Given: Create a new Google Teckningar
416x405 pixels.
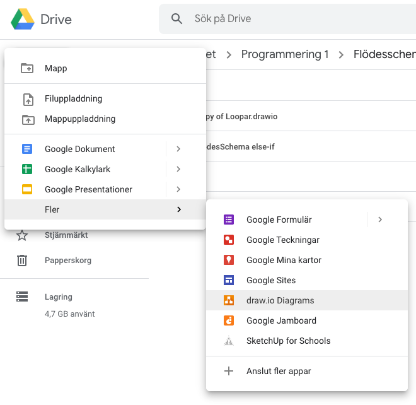Looking at the screenshot, I should [x=307, y=240].
